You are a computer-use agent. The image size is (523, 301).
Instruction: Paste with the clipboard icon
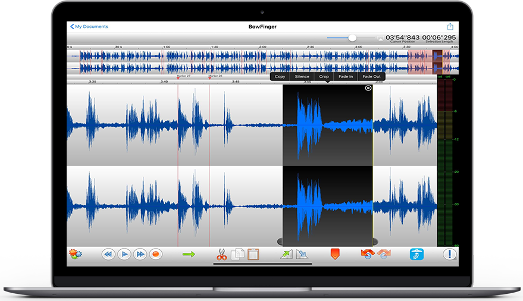(x=253, y=254)
